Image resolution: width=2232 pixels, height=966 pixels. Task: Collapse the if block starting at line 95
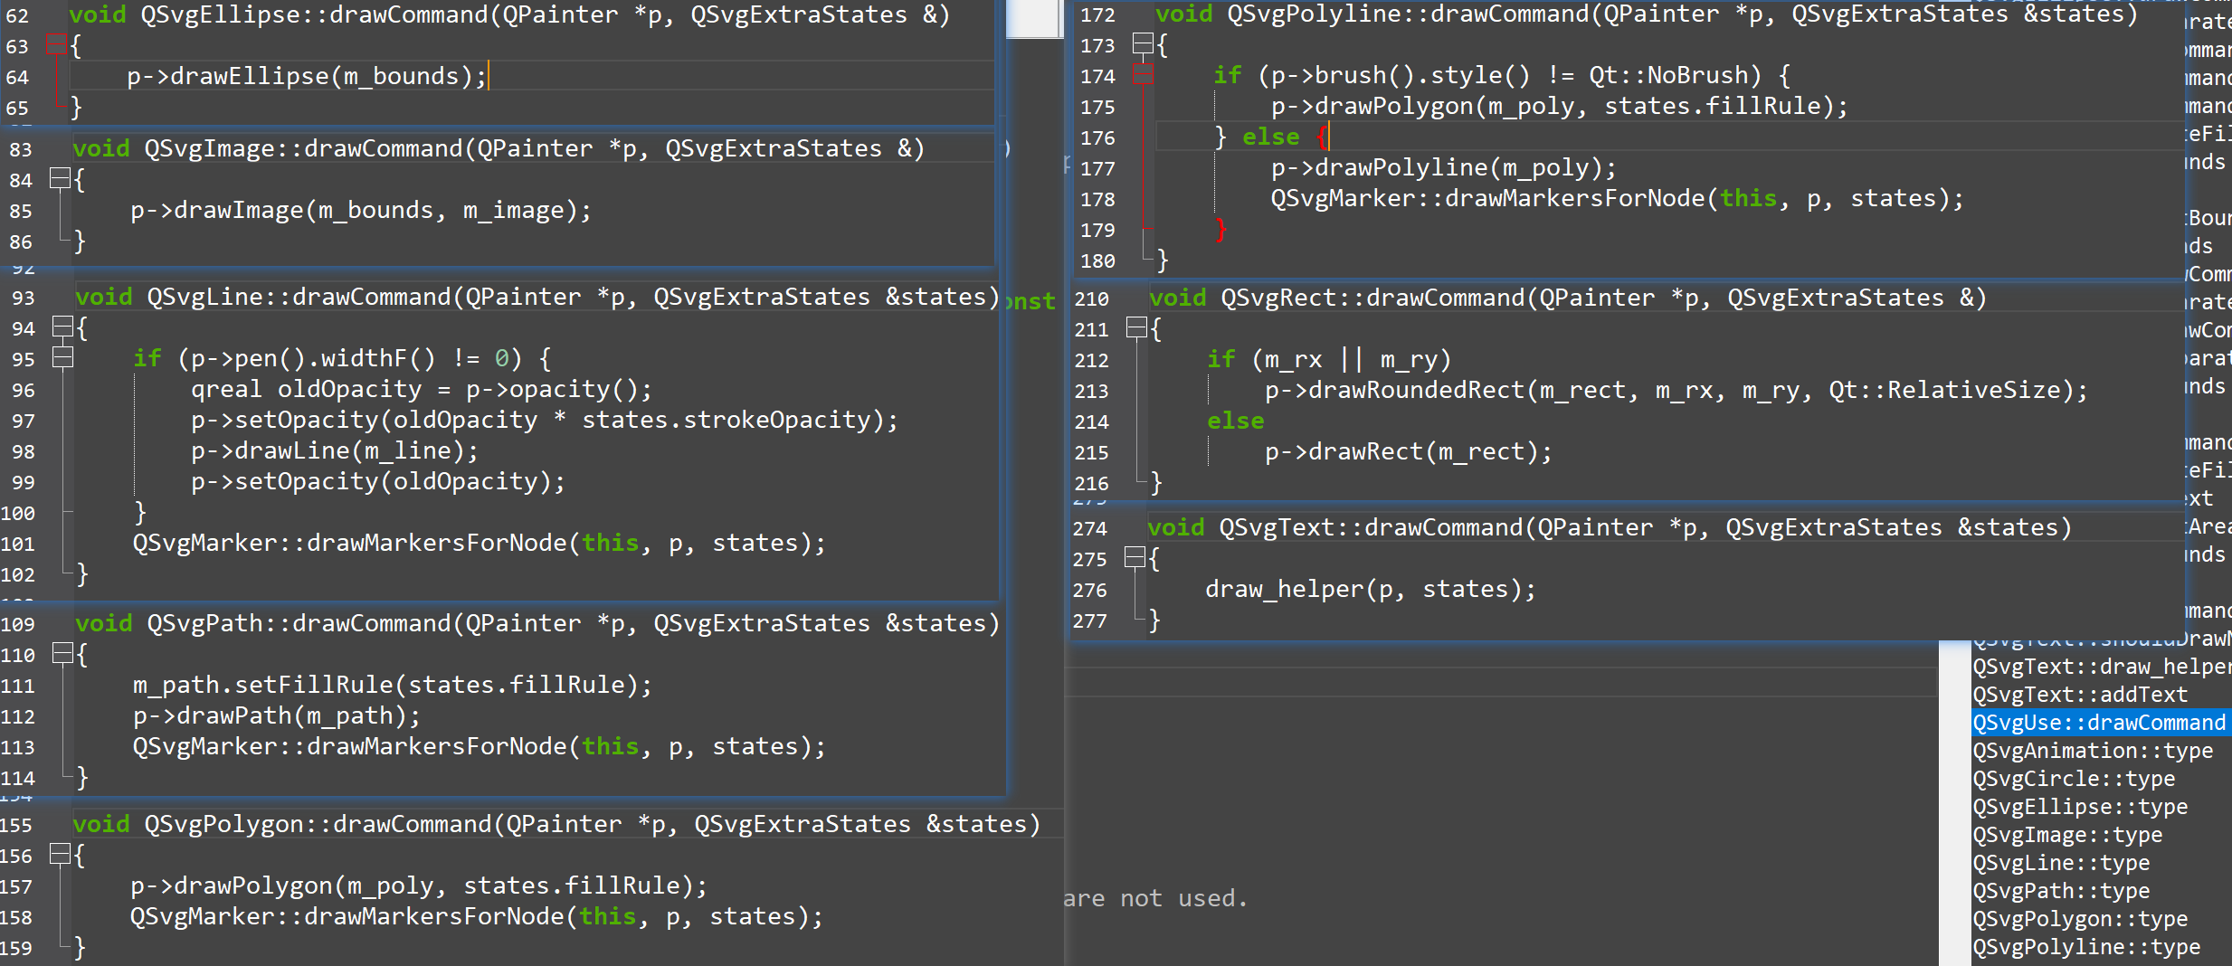tap(62, 358)
